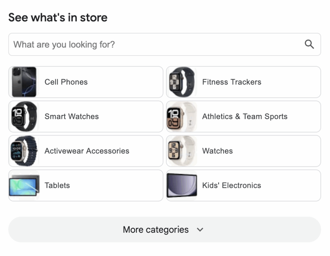Viewport: 330px width, 256px height.
Task: Click the Watches category thumbnail
Action: (182, 151)
